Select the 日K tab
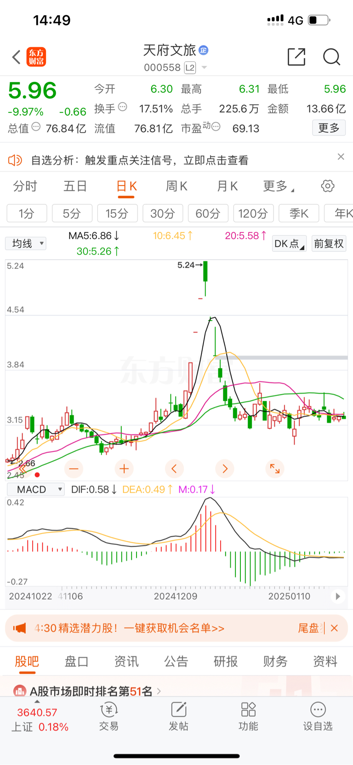The height and width of the screenshot is (765, 353). [126, 186]
